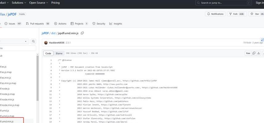Open the Pull requests tab
Screen dimensions: 264x123
tap(38, 24)
